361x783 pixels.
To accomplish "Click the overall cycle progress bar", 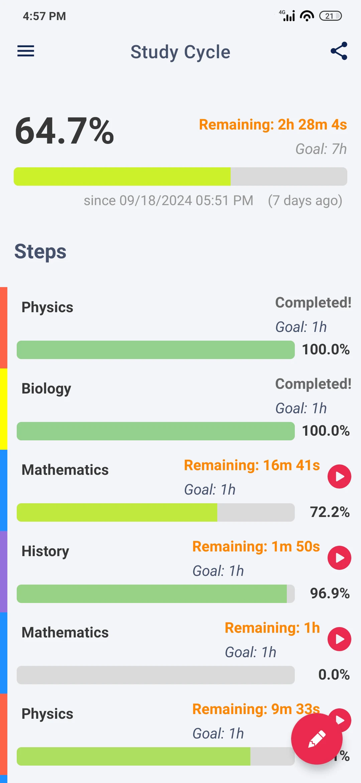I will point(180,177).
